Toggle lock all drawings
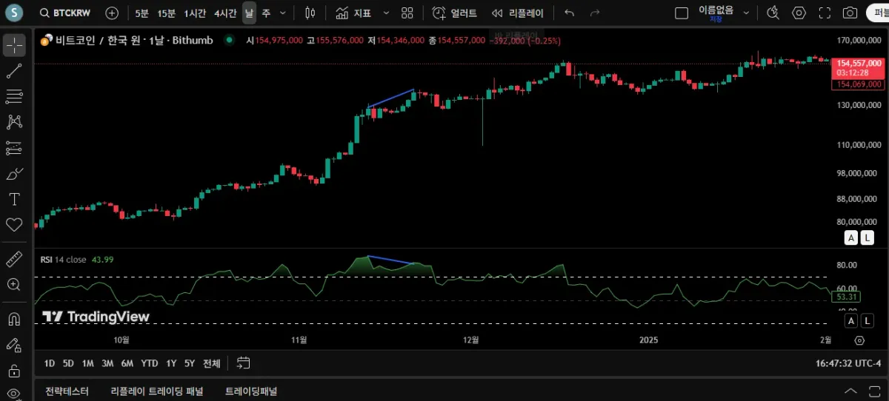The width and height of the screenshot is (889, 401). click(x=14, y=370)
